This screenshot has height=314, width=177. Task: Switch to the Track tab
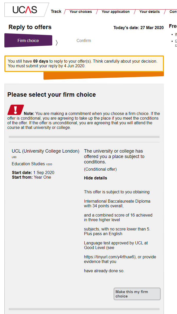56,11
